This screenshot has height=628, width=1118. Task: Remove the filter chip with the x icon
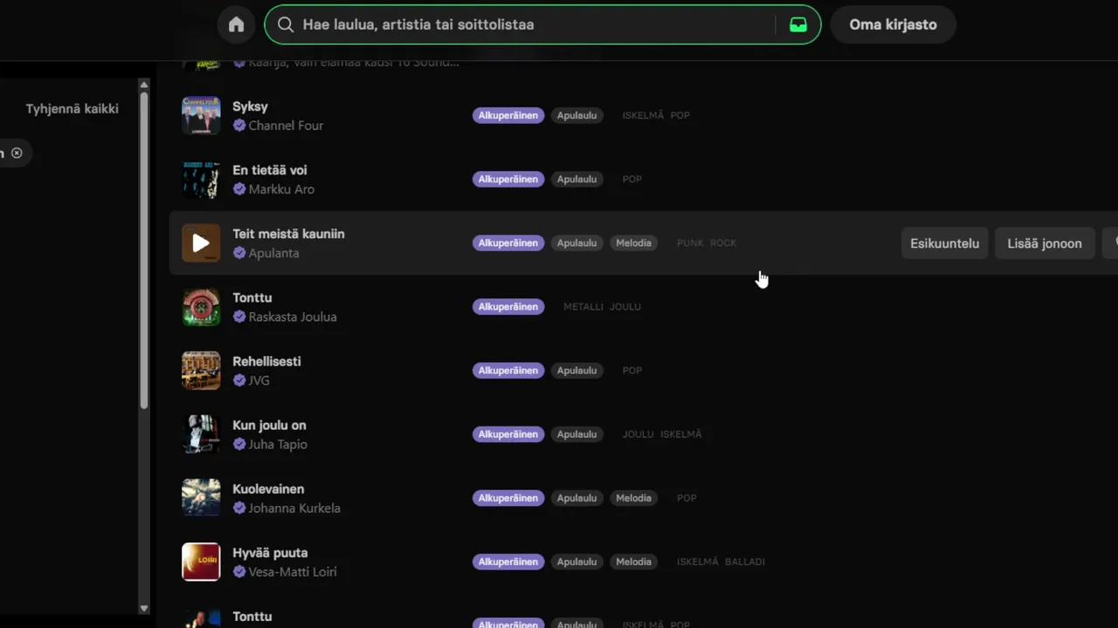(17, 153)
